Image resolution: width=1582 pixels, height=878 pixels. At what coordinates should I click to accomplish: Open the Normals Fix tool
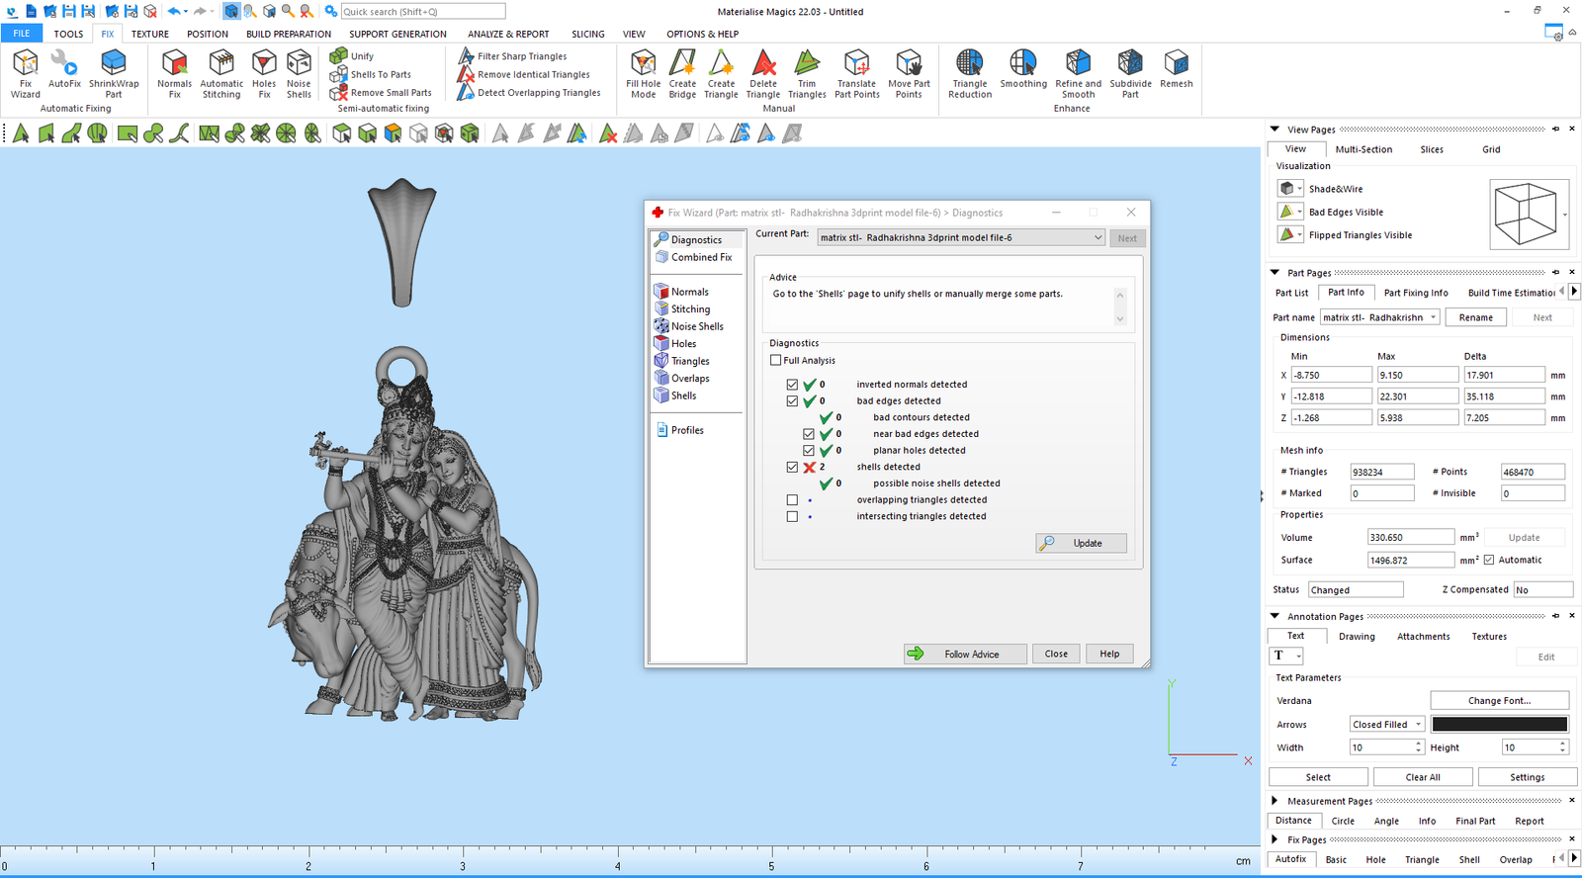[174, 72]
